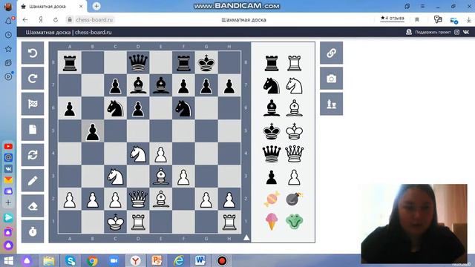Image resolution: width=475 pixels, height=267 pixels.
Task: Click Шахматная доска | chess-board.ru header title
Action: [x=68, y=32]
